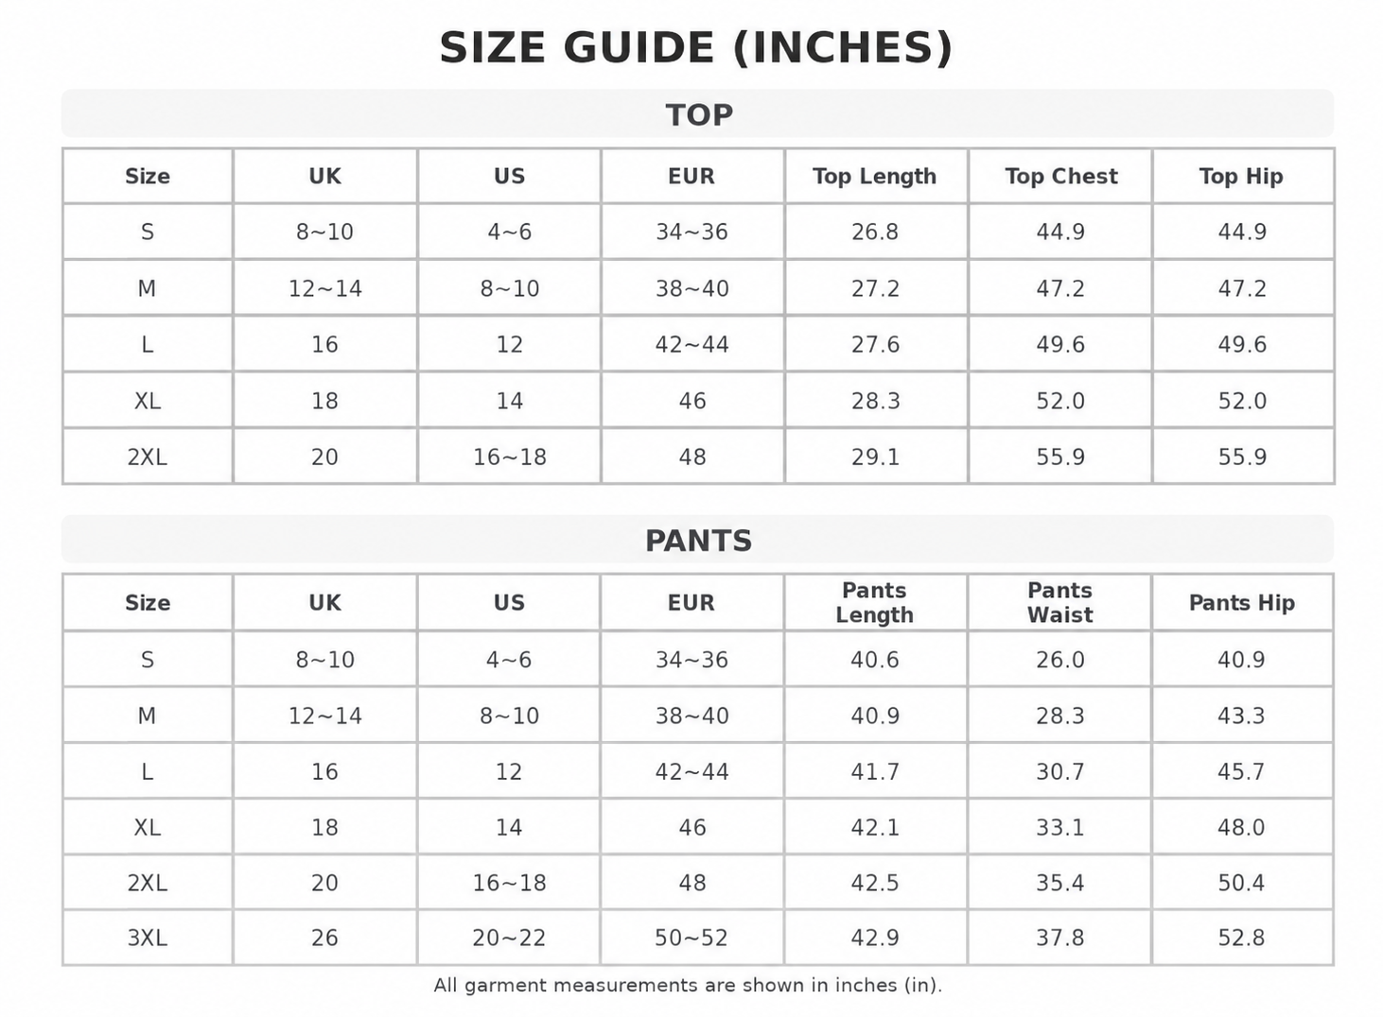Select the UK header in the pants table

point(324,602)
